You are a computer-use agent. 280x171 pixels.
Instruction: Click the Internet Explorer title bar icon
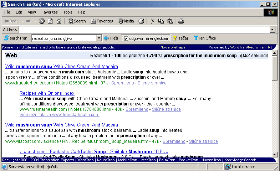click(4, 4)
